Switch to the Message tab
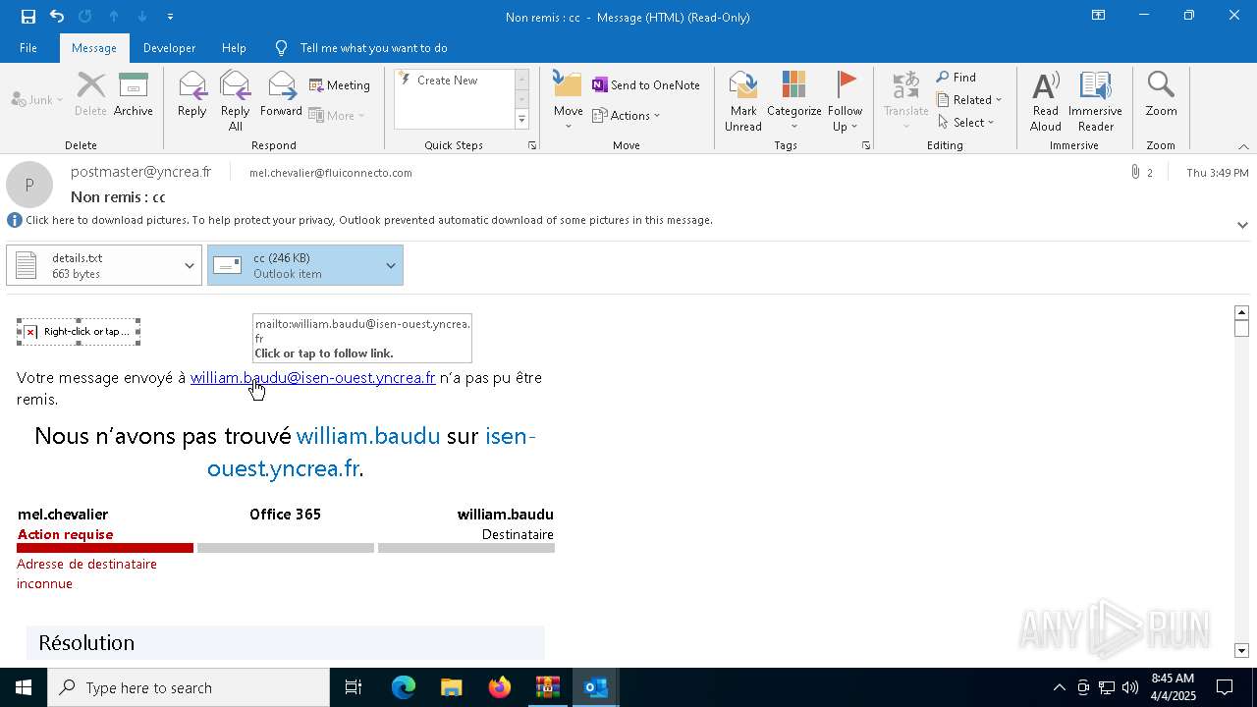Screen dimensions: 1257x707 point(94,48)
